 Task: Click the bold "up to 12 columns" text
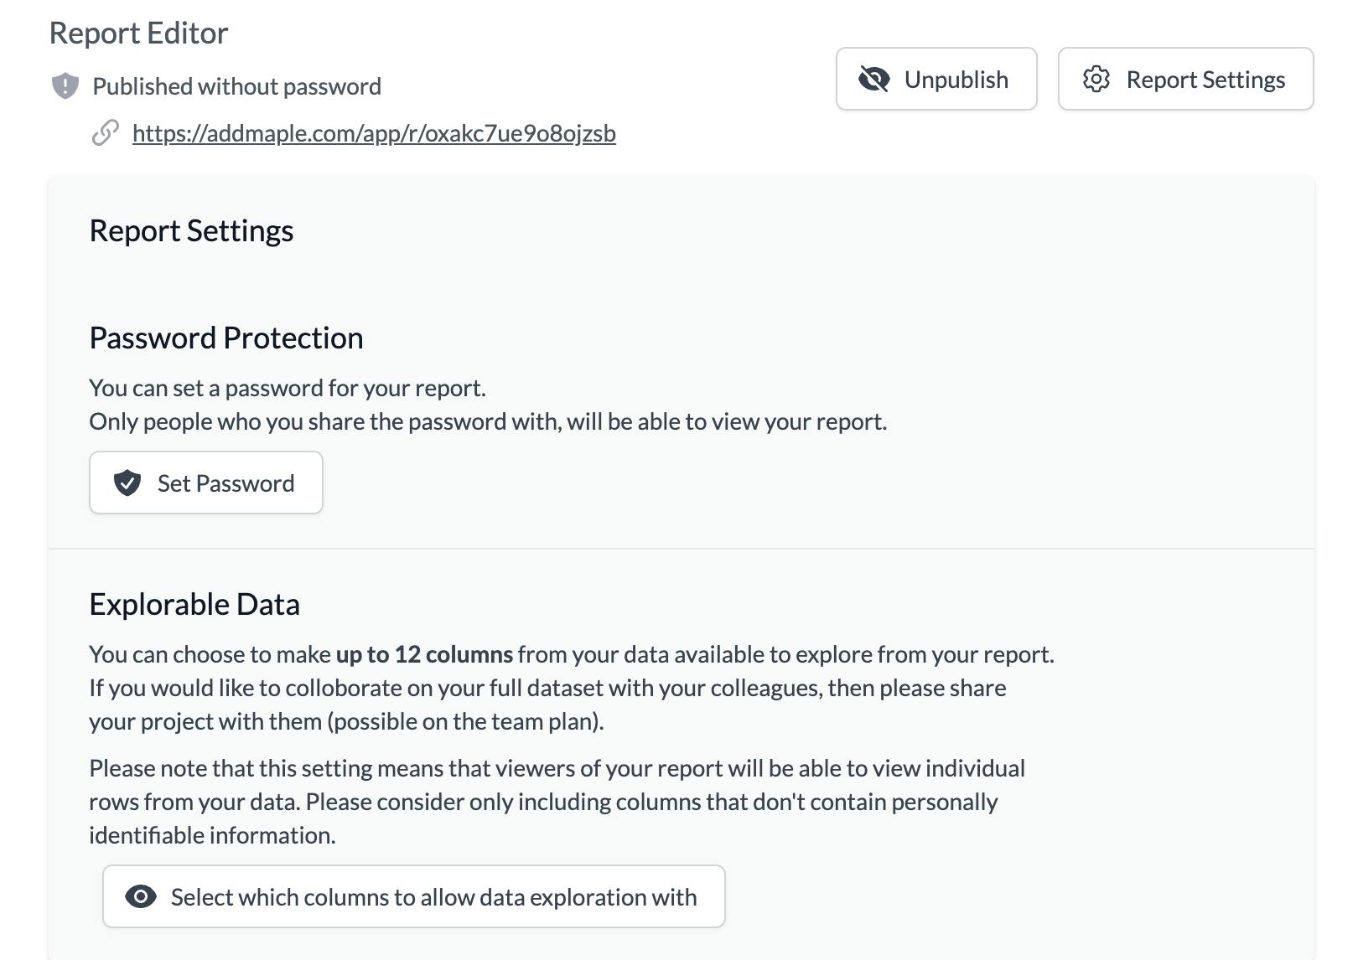[424, 654]
